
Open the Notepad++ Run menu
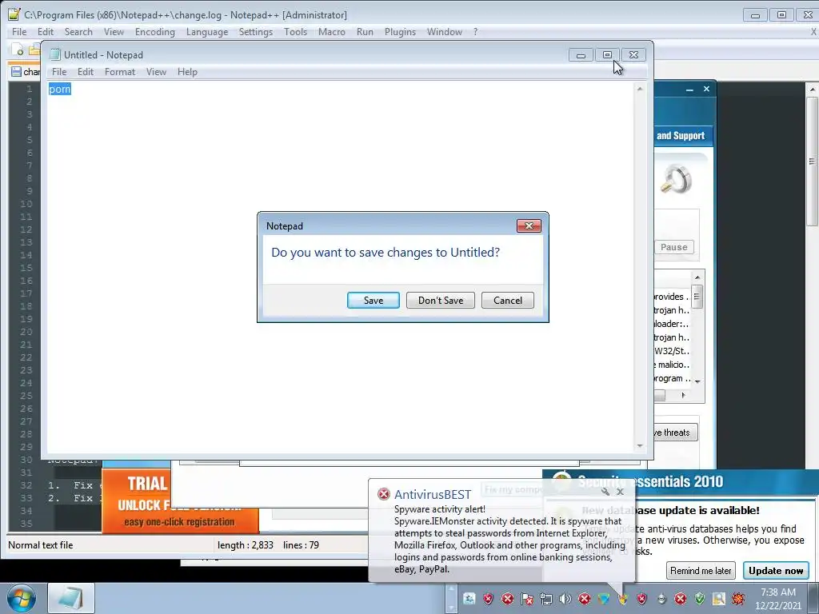[365, 32]
